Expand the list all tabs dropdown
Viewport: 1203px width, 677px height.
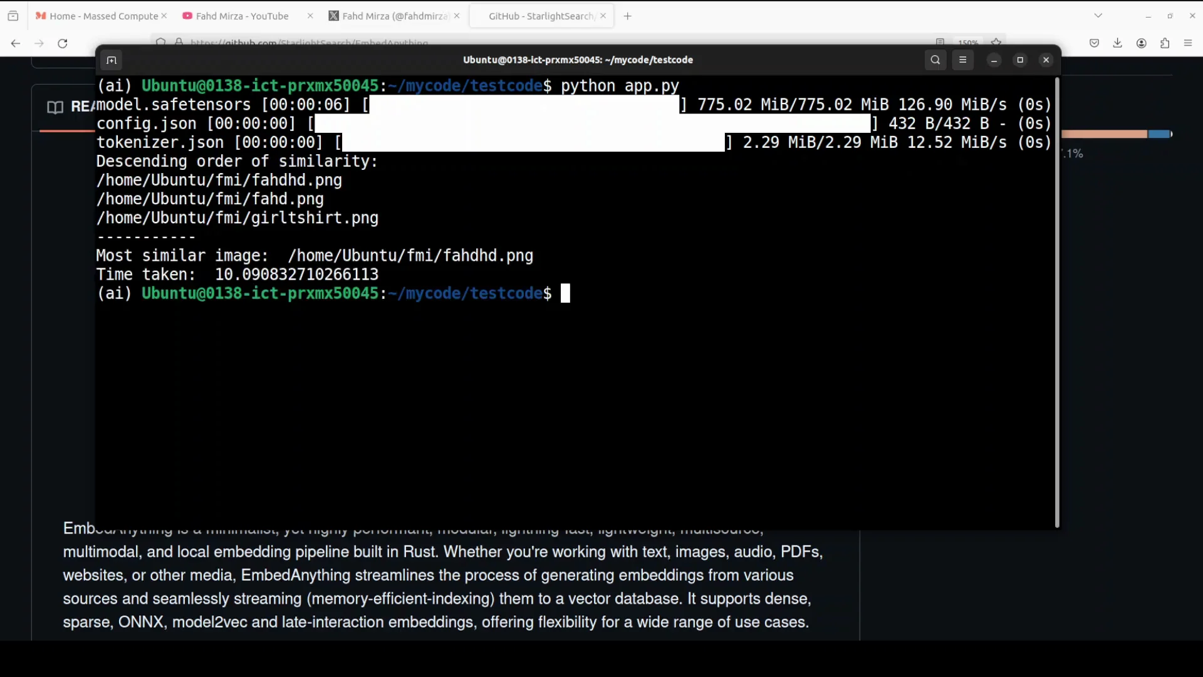1098,16
